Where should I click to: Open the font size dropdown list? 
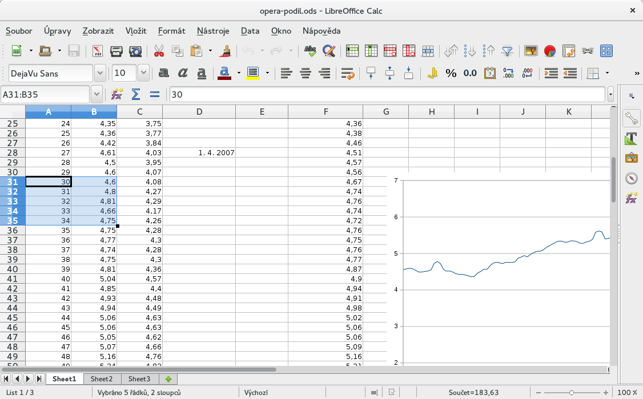[143, 73]
